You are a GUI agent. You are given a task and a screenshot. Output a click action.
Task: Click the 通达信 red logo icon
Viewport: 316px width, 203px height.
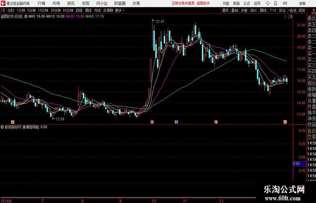click(x=3, y=3)
